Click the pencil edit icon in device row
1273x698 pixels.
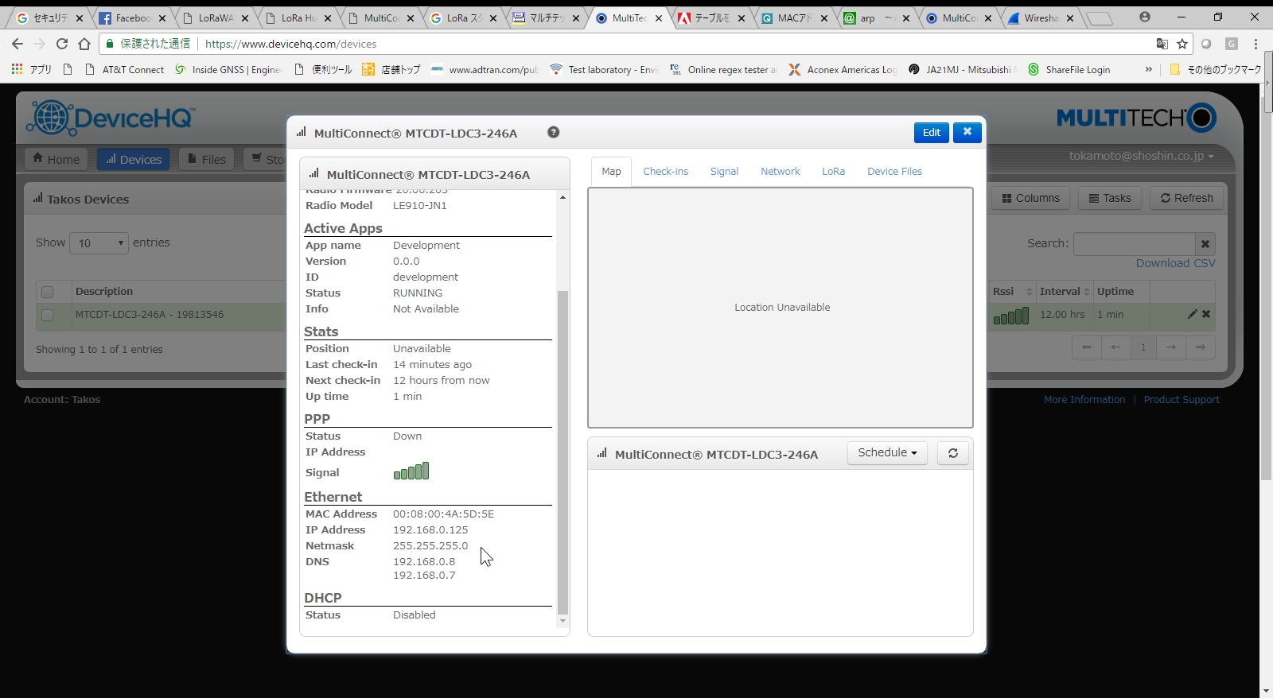(x=1192, y=314)
